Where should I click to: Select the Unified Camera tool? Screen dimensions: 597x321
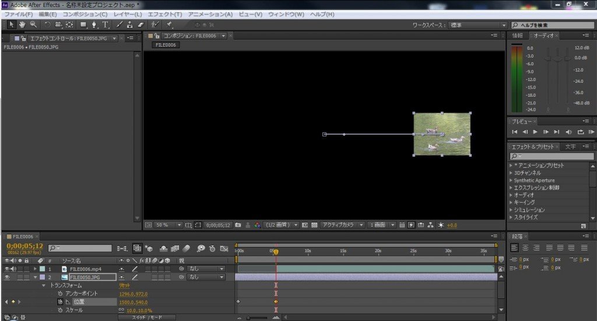(x=58, y=24)
